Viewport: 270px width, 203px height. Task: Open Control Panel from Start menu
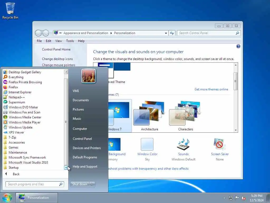click(82, 139)
